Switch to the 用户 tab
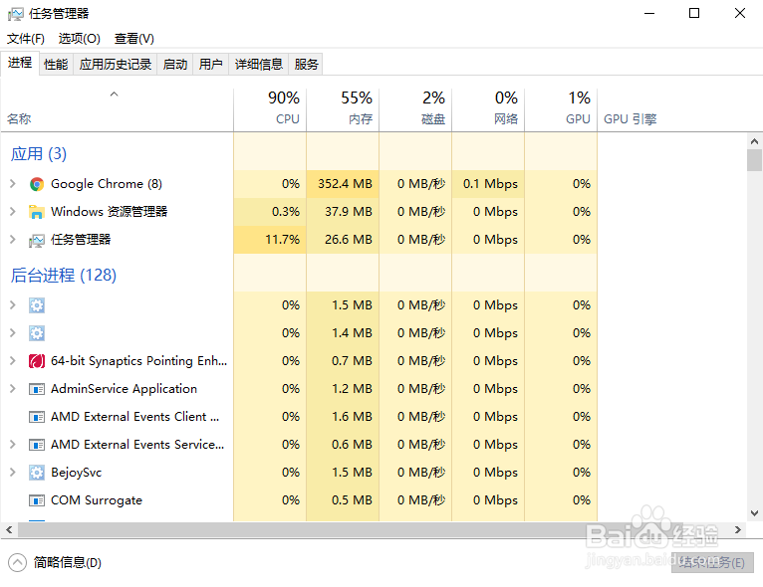 [x=211, y=64]
